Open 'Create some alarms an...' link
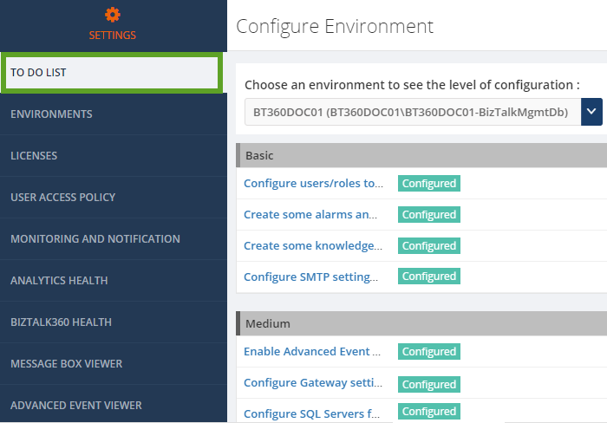This screenshot has width=607, height=423. pyautogui.click(x=310, y=214)
